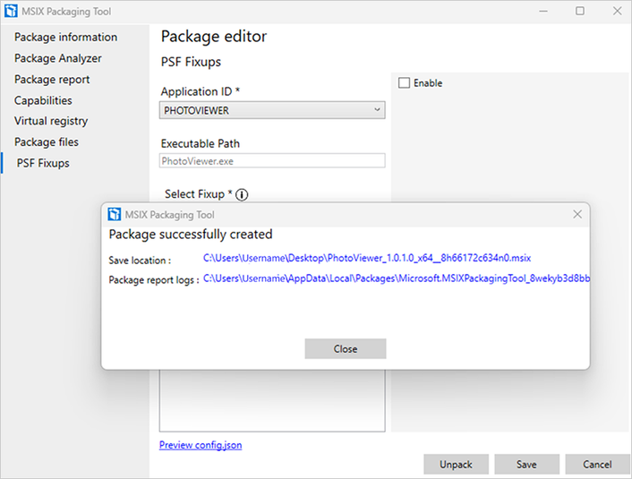
Task: Click the Unpack button
Action: click(456, 465)
